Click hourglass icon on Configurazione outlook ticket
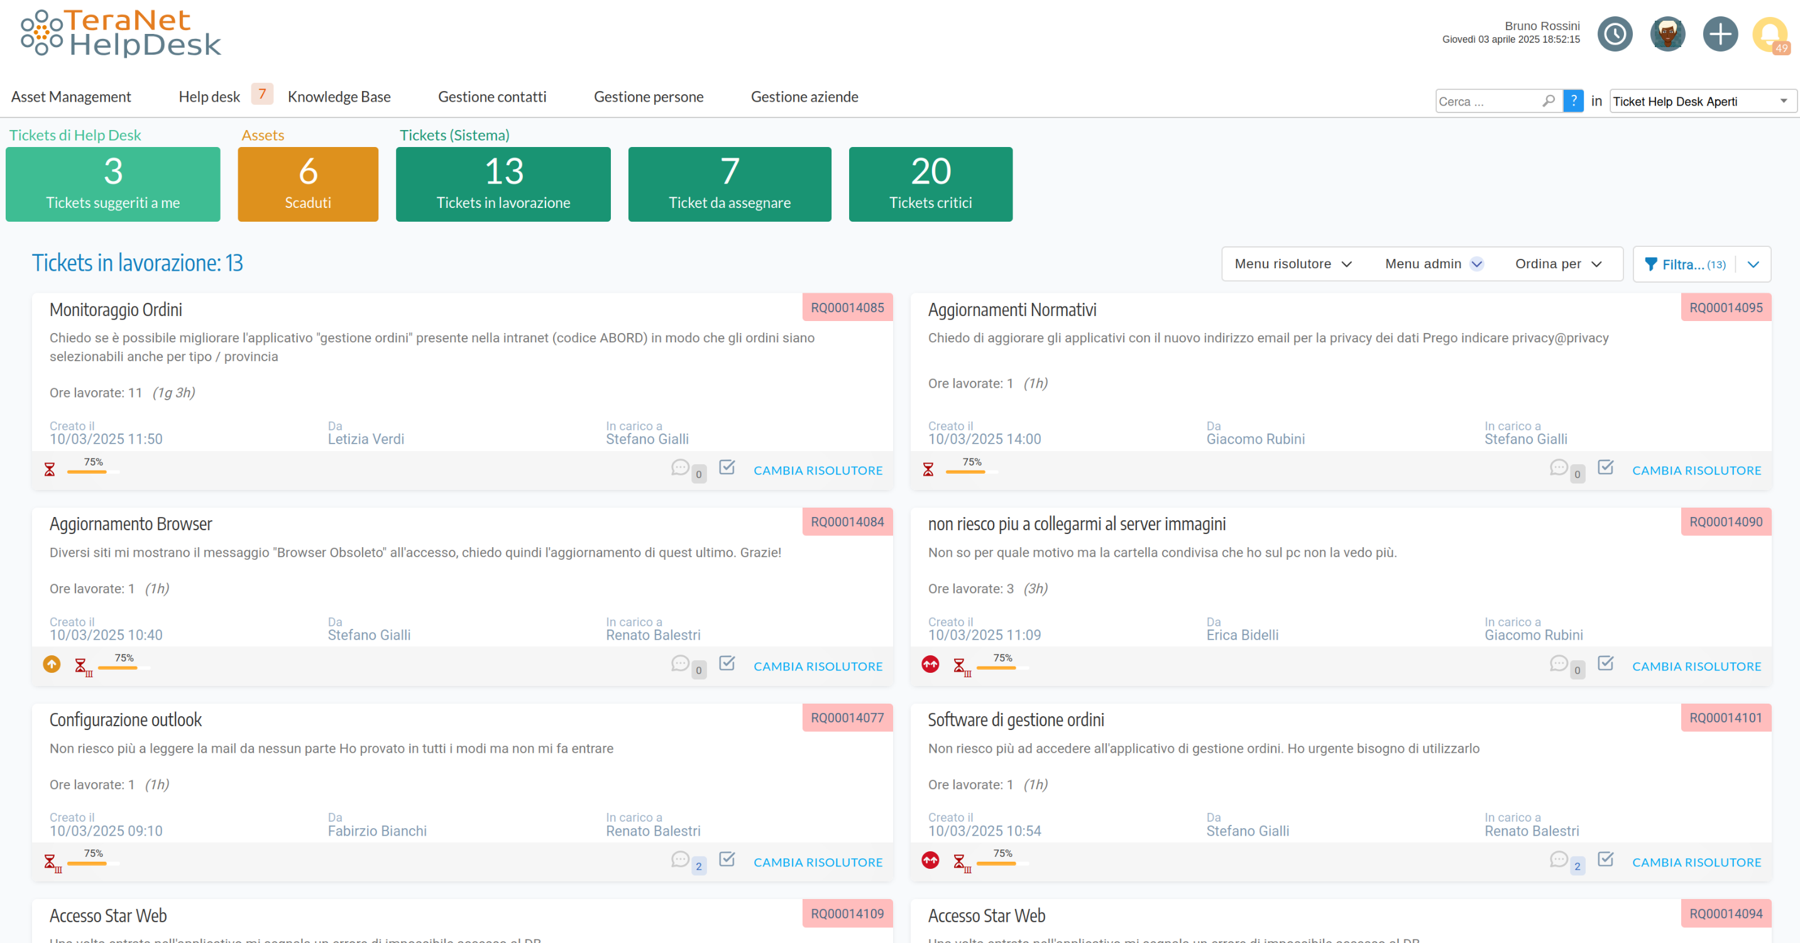The height and width of the screenshot is (943, 1800). coord(52,863)
